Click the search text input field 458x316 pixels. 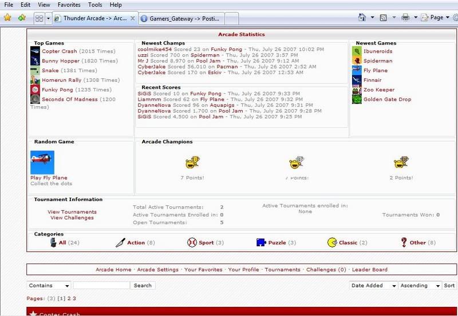click(101, 285)
